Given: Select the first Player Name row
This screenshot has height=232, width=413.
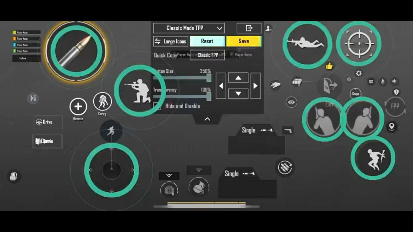Looking at the screenshot, I should (x=26, y=33).
